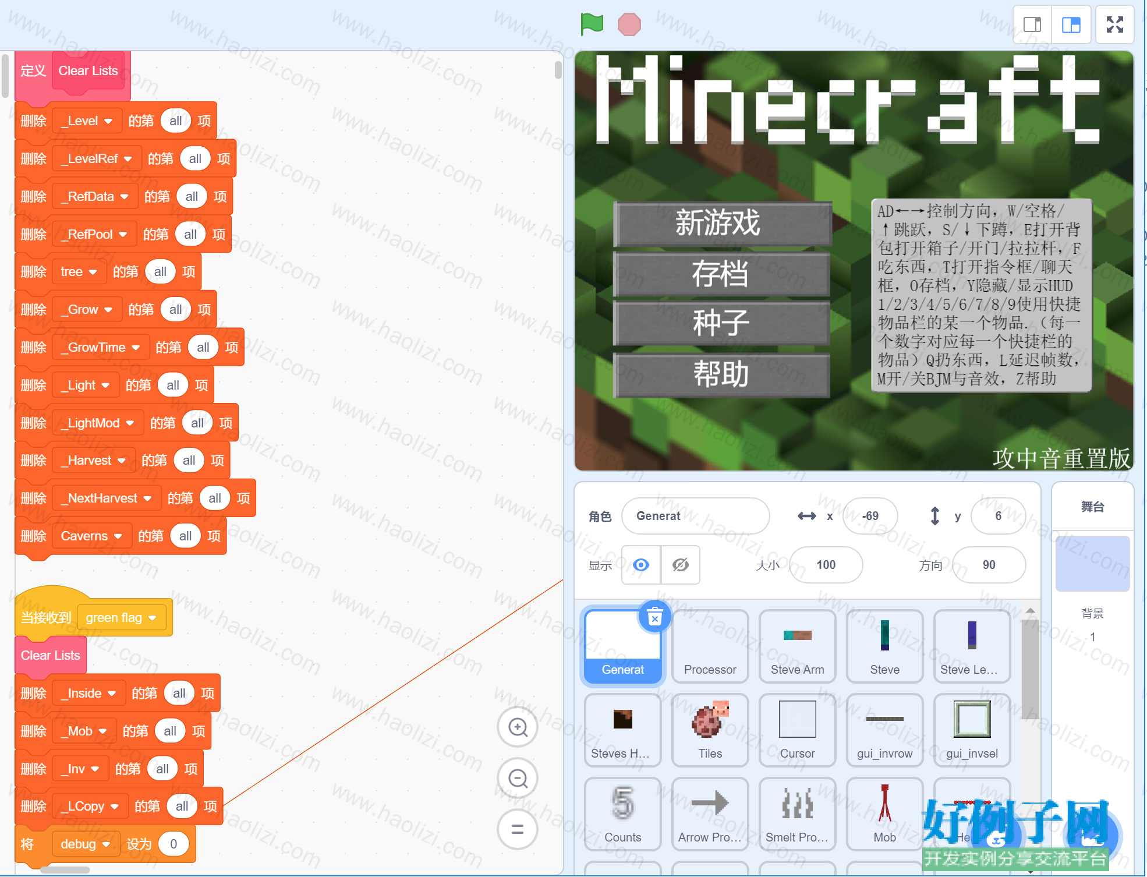Open the _NextHarvest list dropdown
The width and height of the screenshot is (1147, 877).
[107, 498]
